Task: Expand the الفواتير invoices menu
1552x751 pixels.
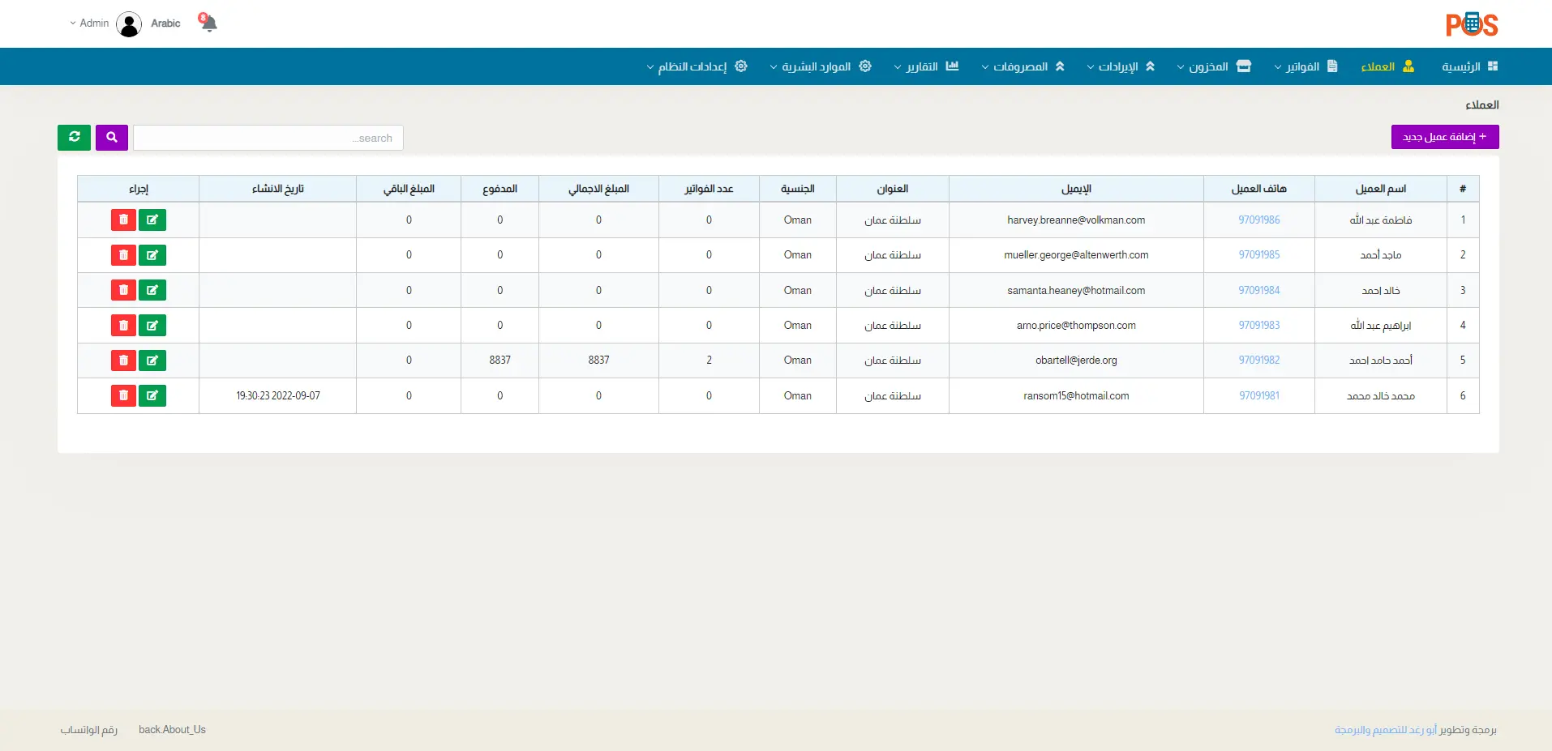Action: click(x=1305, y=66)
